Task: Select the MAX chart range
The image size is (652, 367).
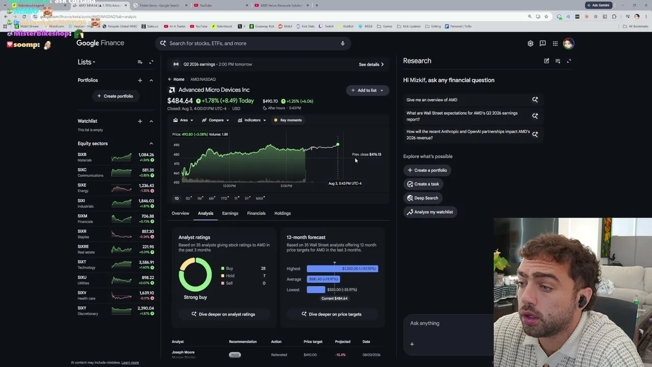Action: tap(260, 198)
